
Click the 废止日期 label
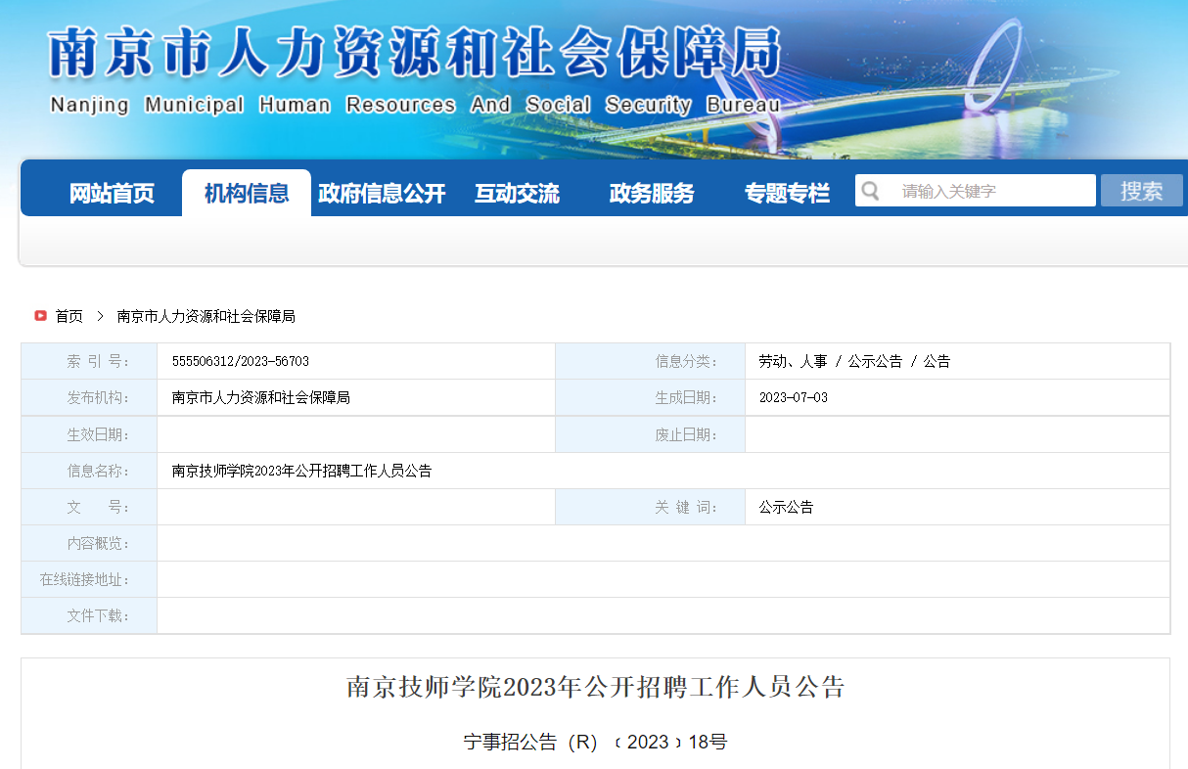(x=686, y=434)
